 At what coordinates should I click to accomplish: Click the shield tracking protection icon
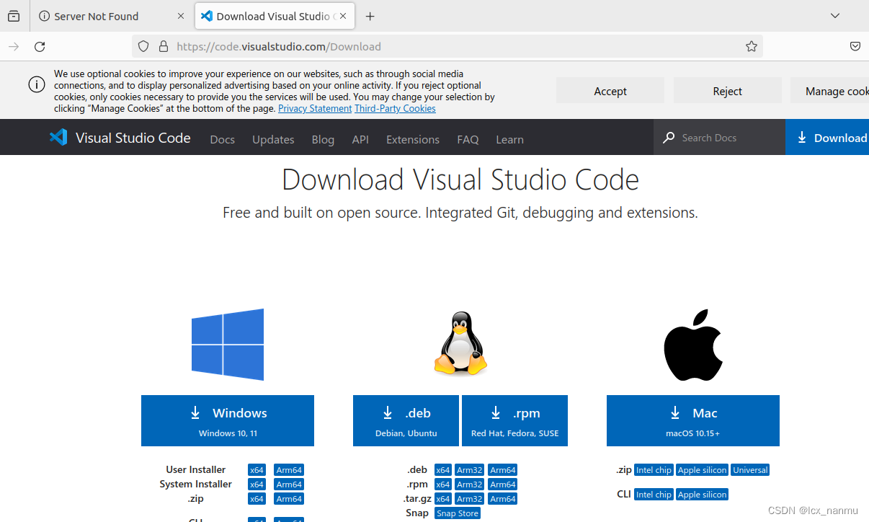(143, 46)
